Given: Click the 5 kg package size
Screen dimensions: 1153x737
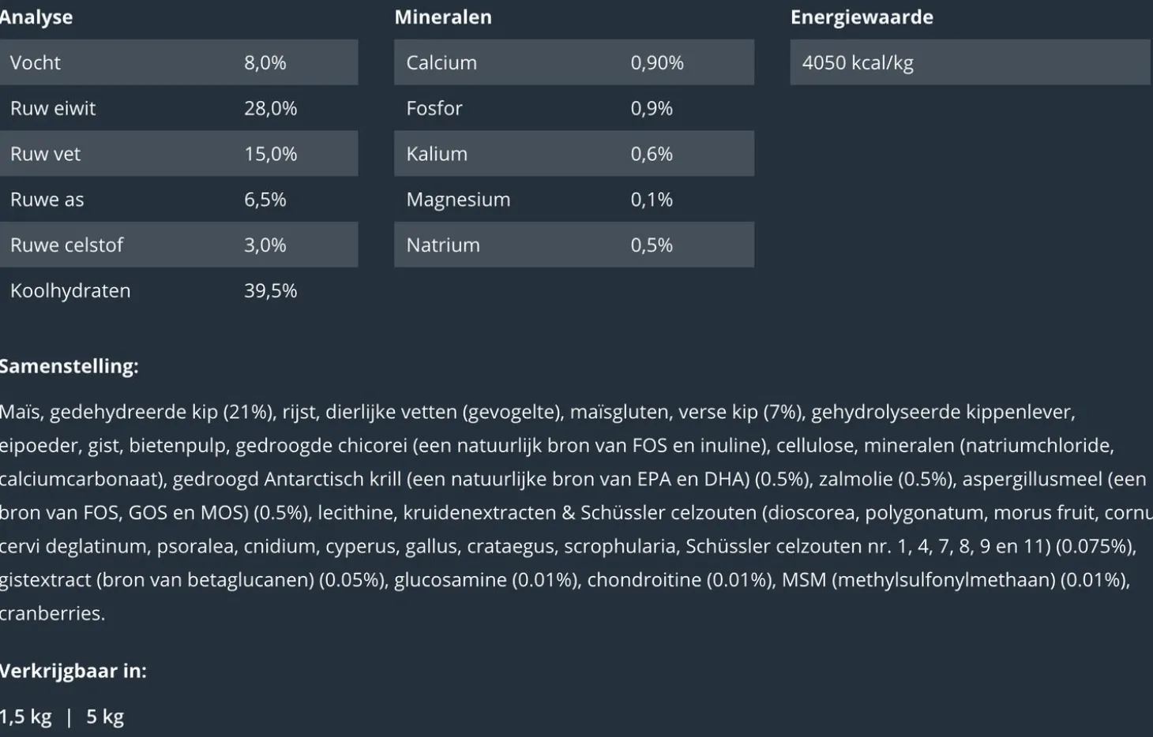Looking at the screenshot, I should [105, 716].
